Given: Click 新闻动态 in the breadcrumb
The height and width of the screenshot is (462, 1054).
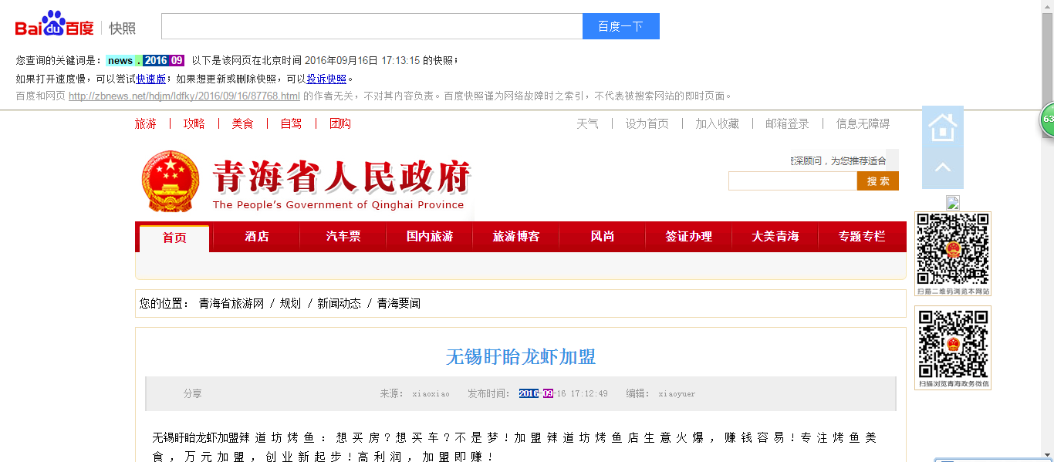Looking at the screenshot, I should (x=340, y=303).
